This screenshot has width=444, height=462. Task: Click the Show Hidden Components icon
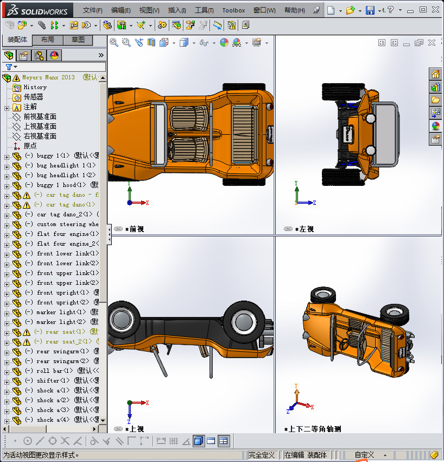click(x=107, y=26)
